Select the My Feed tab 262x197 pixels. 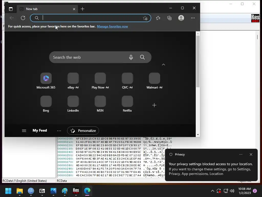pyautogui.click(x=40, y=131)
